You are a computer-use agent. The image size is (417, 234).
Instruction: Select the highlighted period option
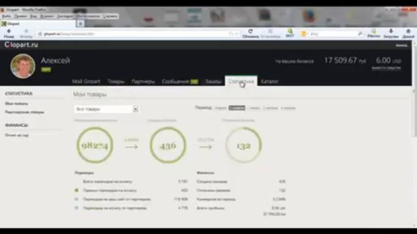tap(237, 108)
